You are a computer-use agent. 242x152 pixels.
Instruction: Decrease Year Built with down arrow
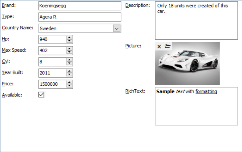(69, 75)
